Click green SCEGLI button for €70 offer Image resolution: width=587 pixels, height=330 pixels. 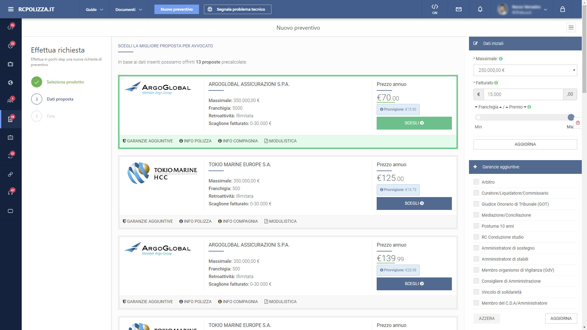pyautogui.click(x=414, y=123)
